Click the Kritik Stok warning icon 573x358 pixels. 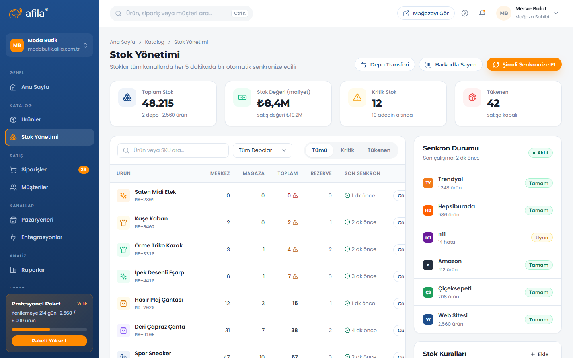[357, 97]
